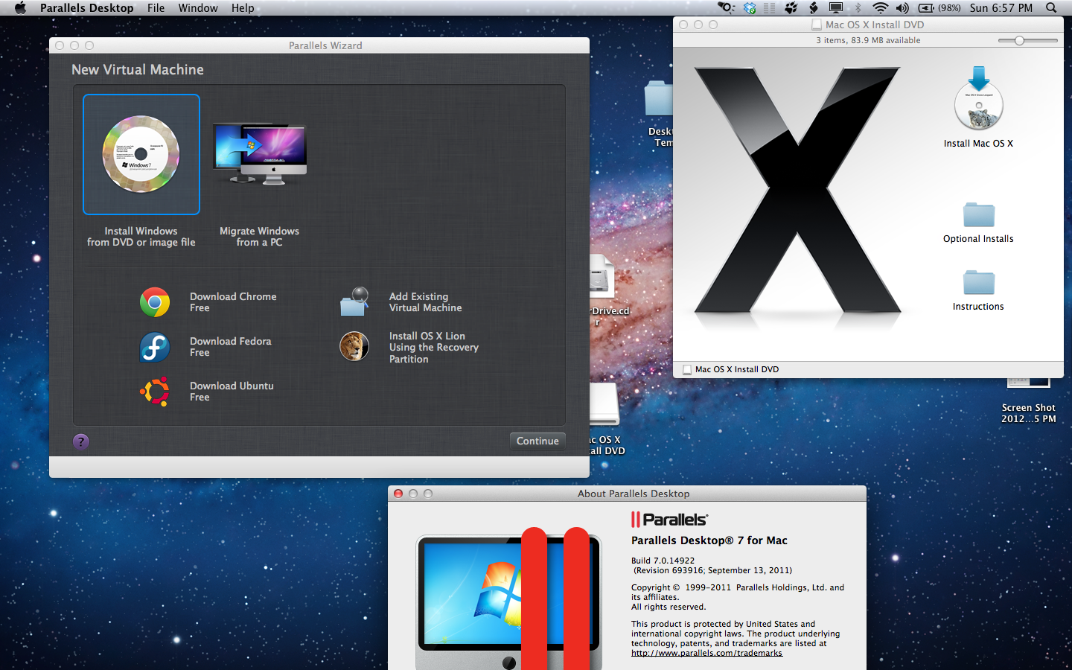Click Add Existing Virtual Machine label
The image size is (1072, 670).
(425, 301)
